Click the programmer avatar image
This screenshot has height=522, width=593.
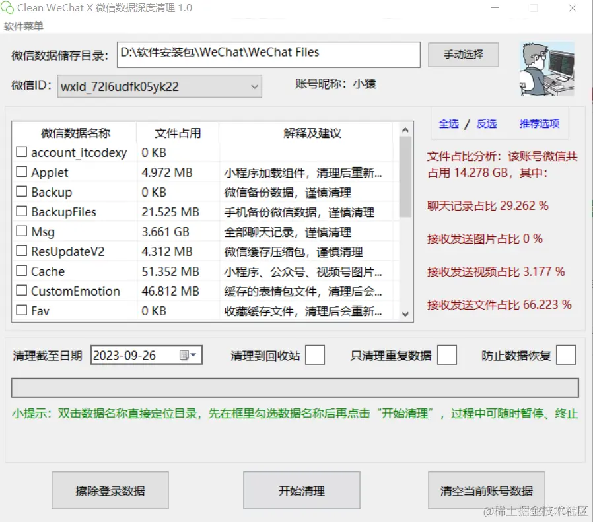547,69
